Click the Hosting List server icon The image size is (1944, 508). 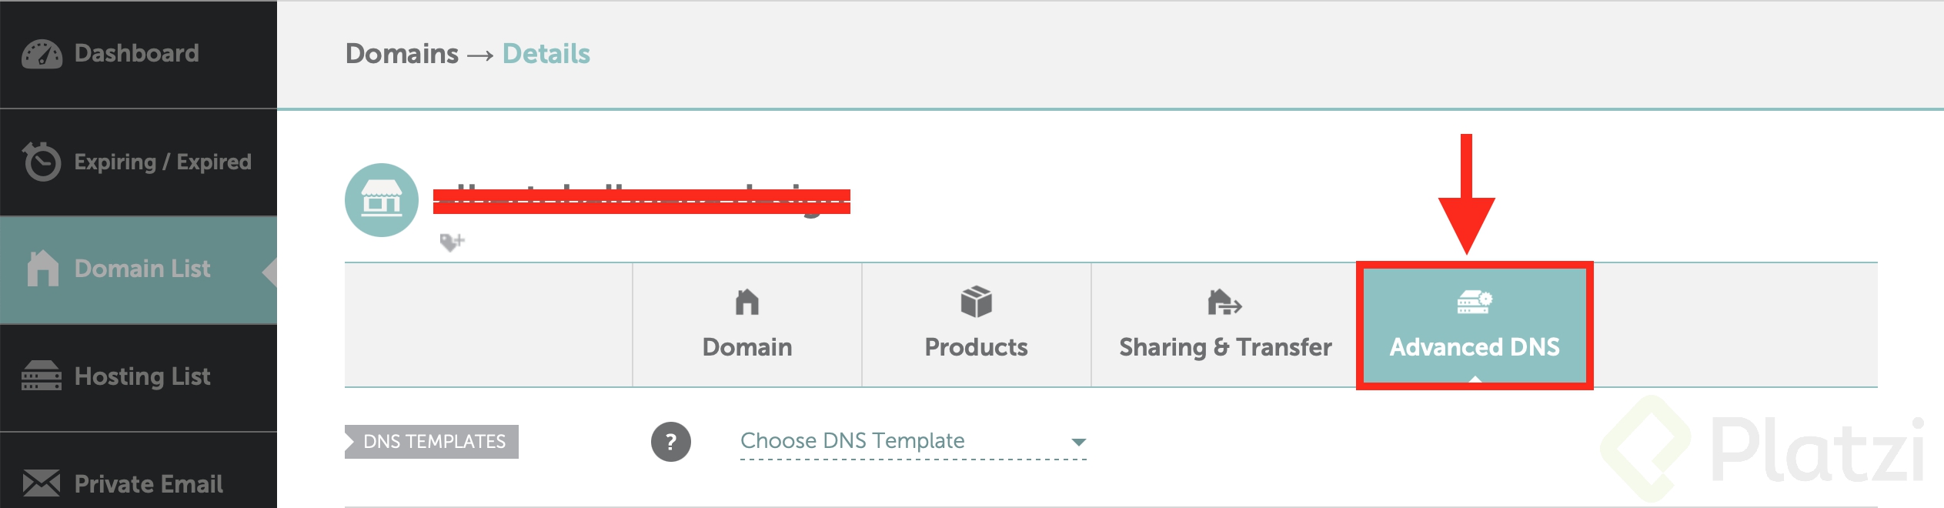click(x=42, y=376)
